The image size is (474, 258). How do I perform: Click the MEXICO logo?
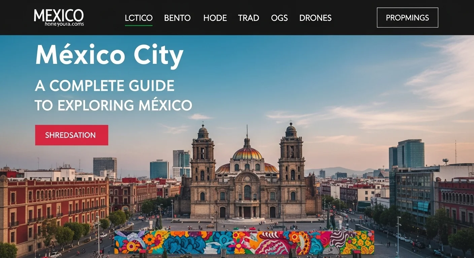59,15
